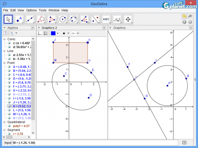198x148 pixels.
Task: Select Circle with Center through Point tool
Action: click(63, 19)
